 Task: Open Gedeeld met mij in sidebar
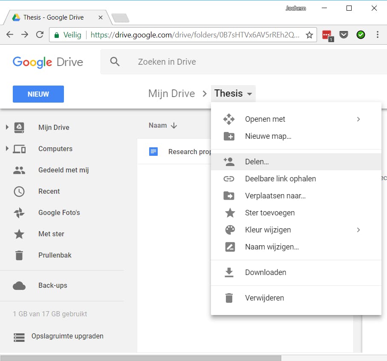[64, 170]
